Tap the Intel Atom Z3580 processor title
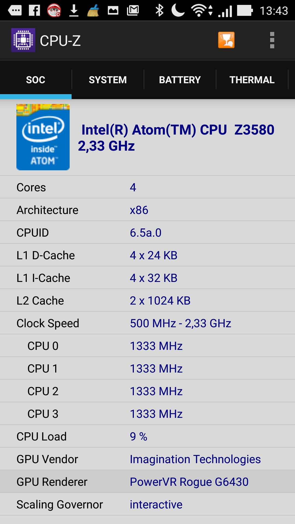 [x=176, y=138]
